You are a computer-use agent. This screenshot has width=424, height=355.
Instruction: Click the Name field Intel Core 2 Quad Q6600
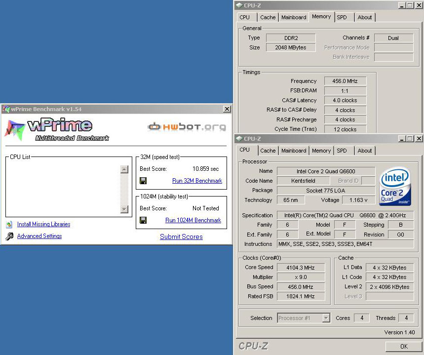coord(326,171)
